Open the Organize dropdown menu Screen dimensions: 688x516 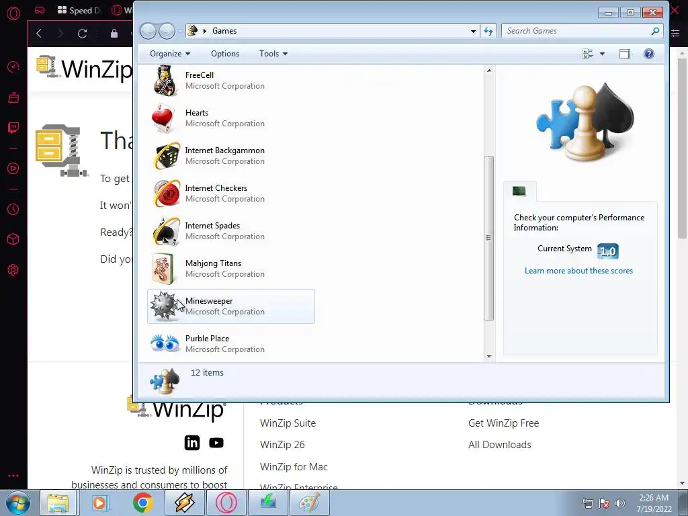pos(170,54)
